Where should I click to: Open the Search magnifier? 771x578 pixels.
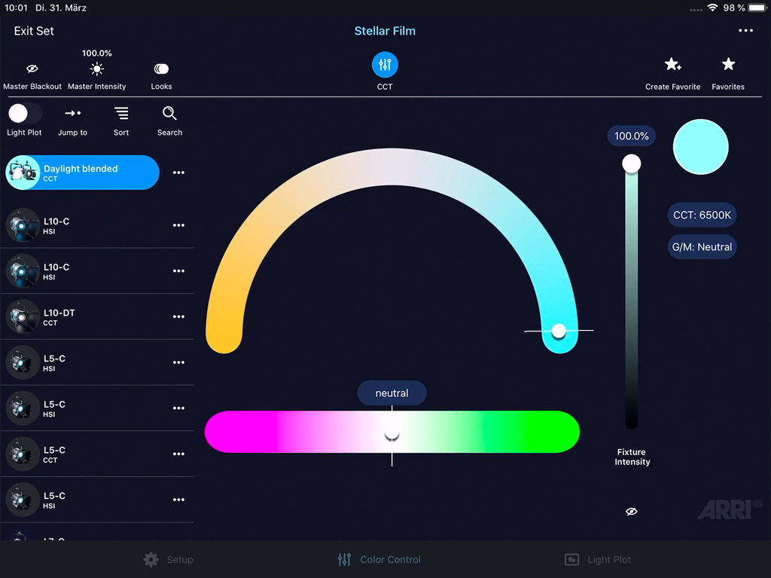pos(169,113)
